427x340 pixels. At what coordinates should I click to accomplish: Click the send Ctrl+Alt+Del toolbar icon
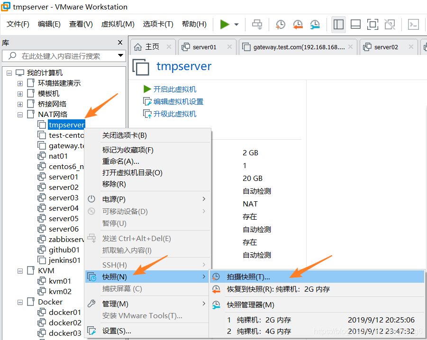point(257,25)
